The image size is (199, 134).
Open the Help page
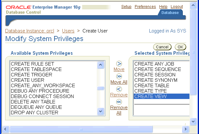point(163,7)
